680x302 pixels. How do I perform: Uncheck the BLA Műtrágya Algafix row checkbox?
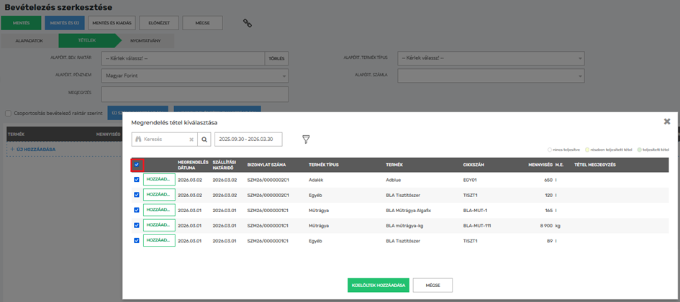[137, 210]
